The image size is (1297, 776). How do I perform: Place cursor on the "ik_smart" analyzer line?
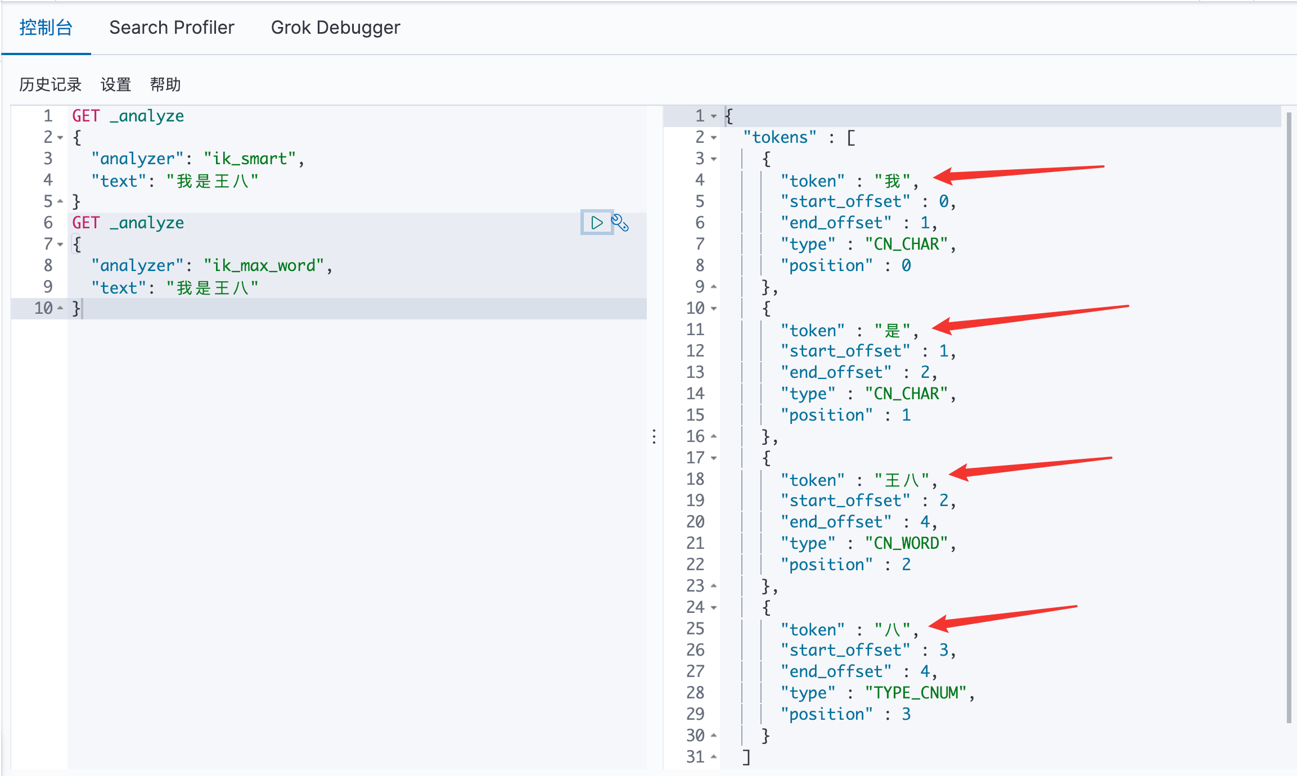(x=249, y=159)
